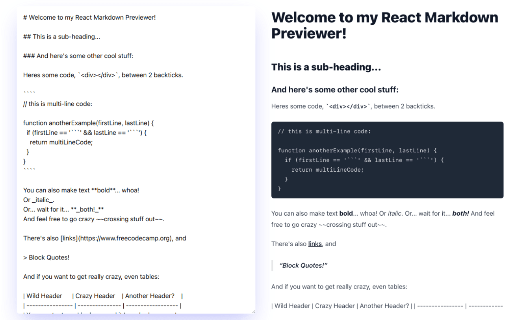Viewport: 514px width, 320px height.
Task: Click the "> Block Quotes!" editor line
Action: (46, 257)
